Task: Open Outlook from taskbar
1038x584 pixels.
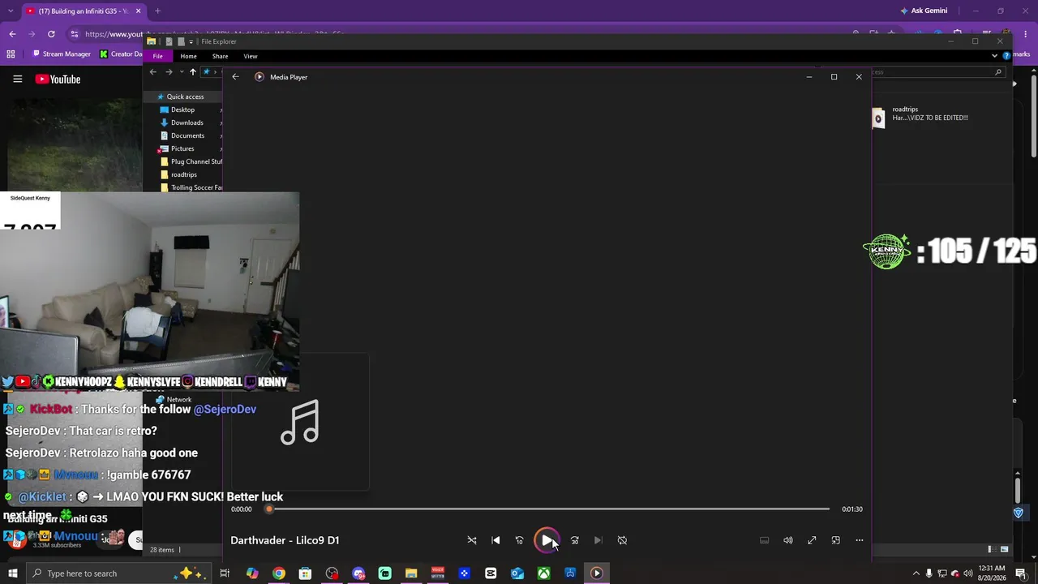Action: (x=517, y=573)
